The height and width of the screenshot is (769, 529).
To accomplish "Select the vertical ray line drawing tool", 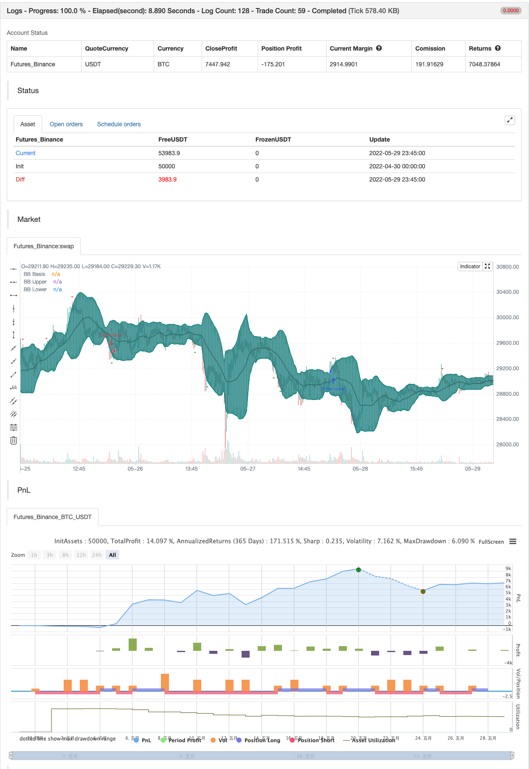I will pos(14,322).
